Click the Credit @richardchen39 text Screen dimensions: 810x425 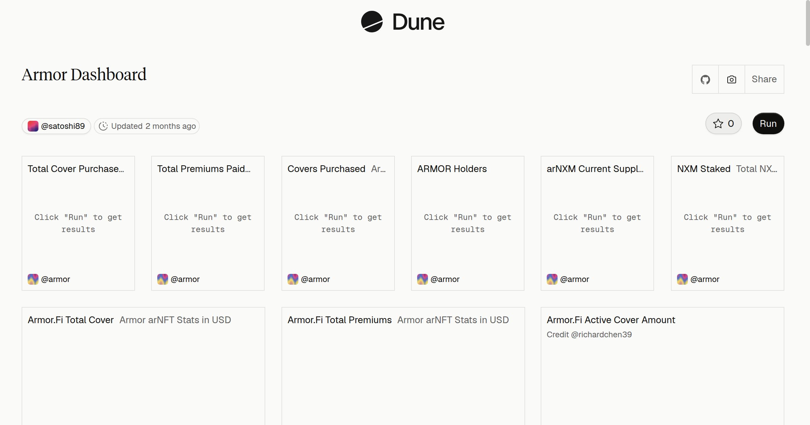(x=589, y=335)
